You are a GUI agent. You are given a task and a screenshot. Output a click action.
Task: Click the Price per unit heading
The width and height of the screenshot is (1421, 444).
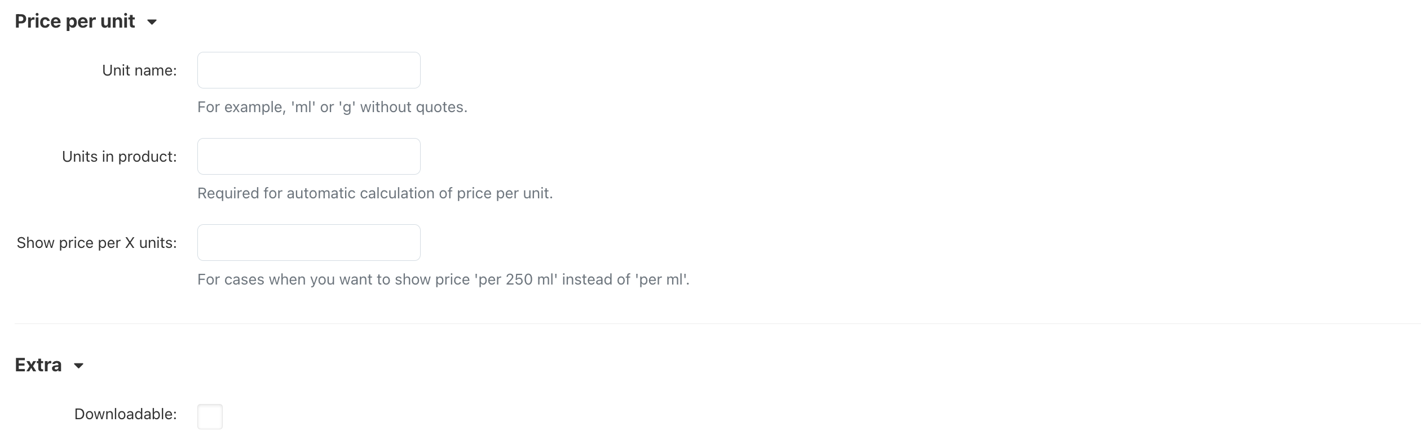[74, 21]
